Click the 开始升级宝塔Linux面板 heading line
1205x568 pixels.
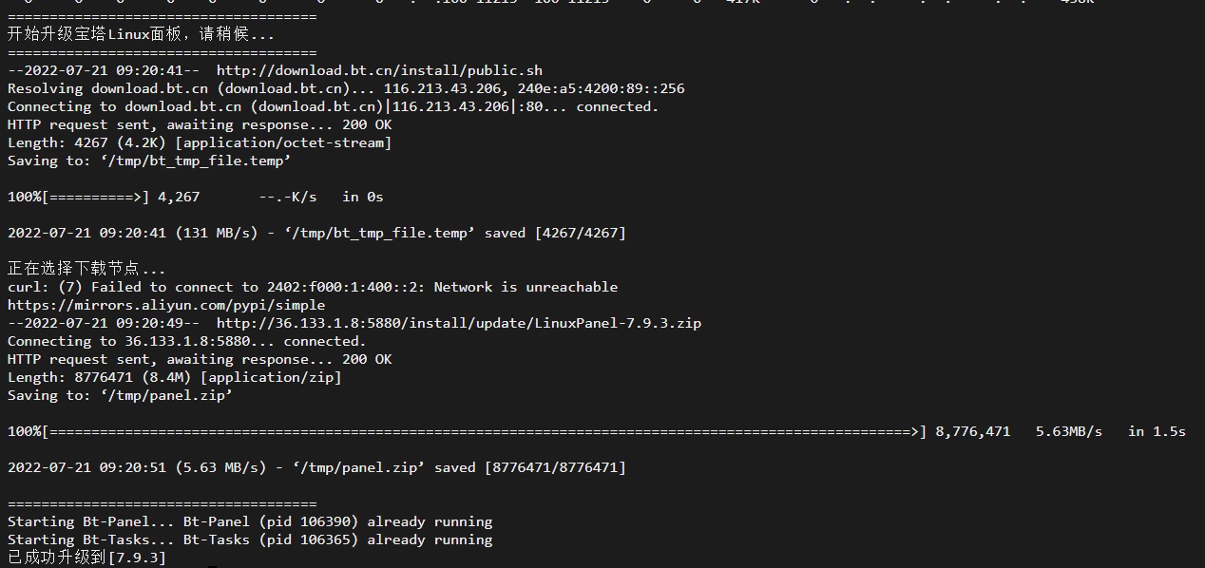point(141,34)
